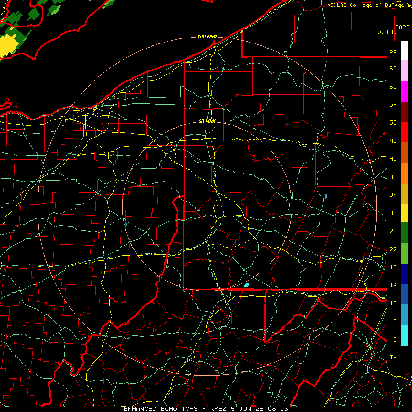Click the legend value 46

[x=393, y=141]
